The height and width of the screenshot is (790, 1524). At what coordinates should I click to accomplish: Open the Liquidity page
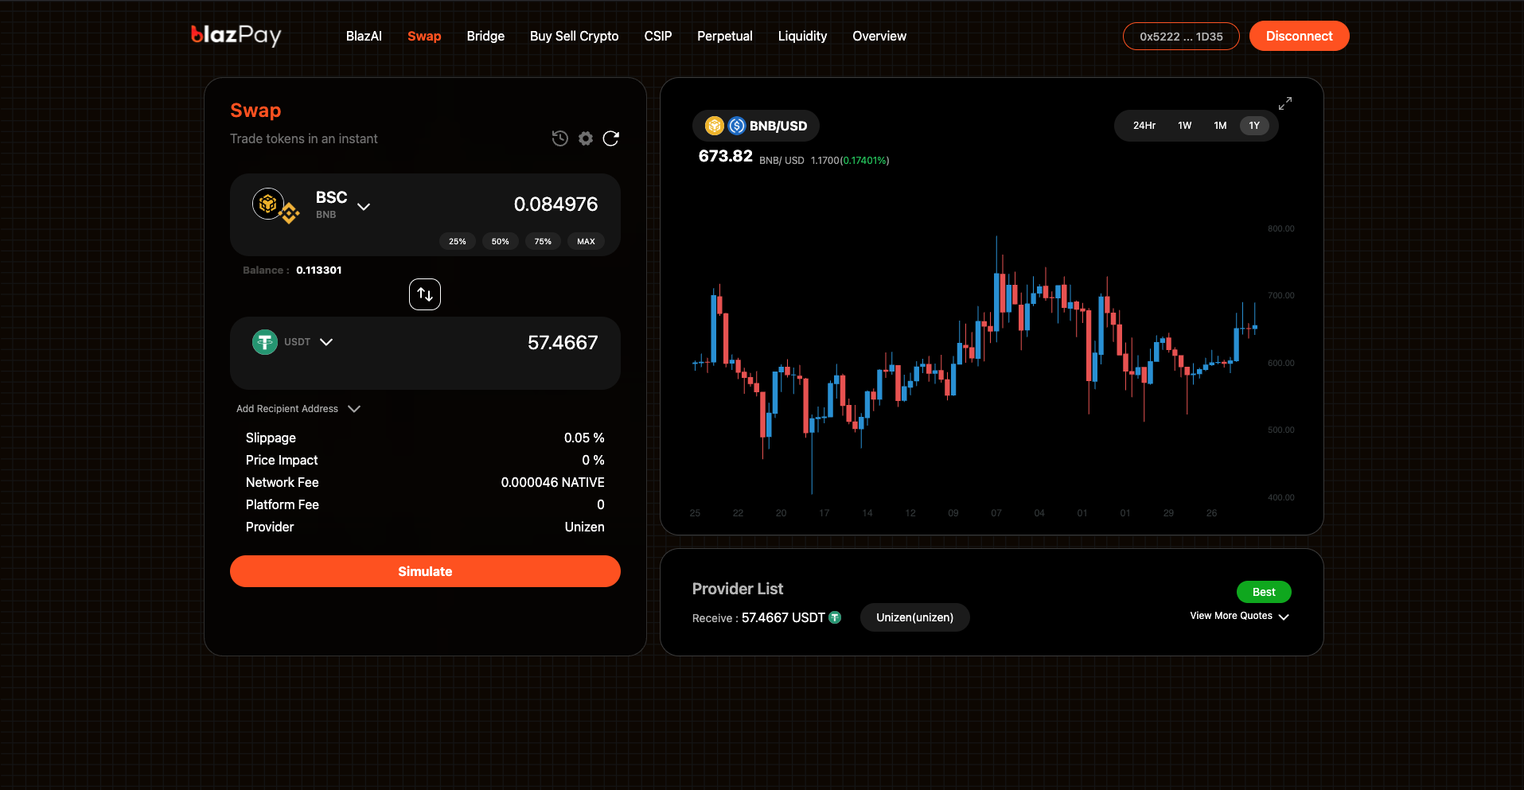802,36
